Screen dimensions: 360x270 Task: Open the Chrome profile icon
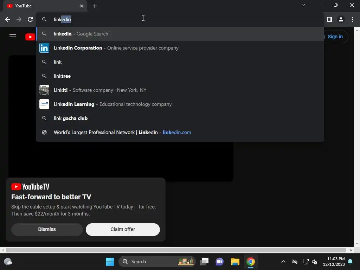click(x=341, y=19)
